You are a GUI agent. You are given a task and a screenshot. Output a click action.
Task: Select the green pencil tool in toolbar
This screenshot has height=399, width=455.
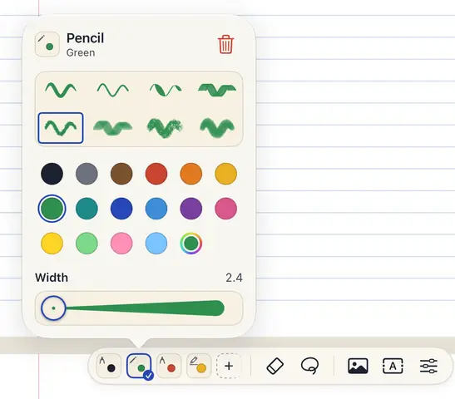pos(139,366)
